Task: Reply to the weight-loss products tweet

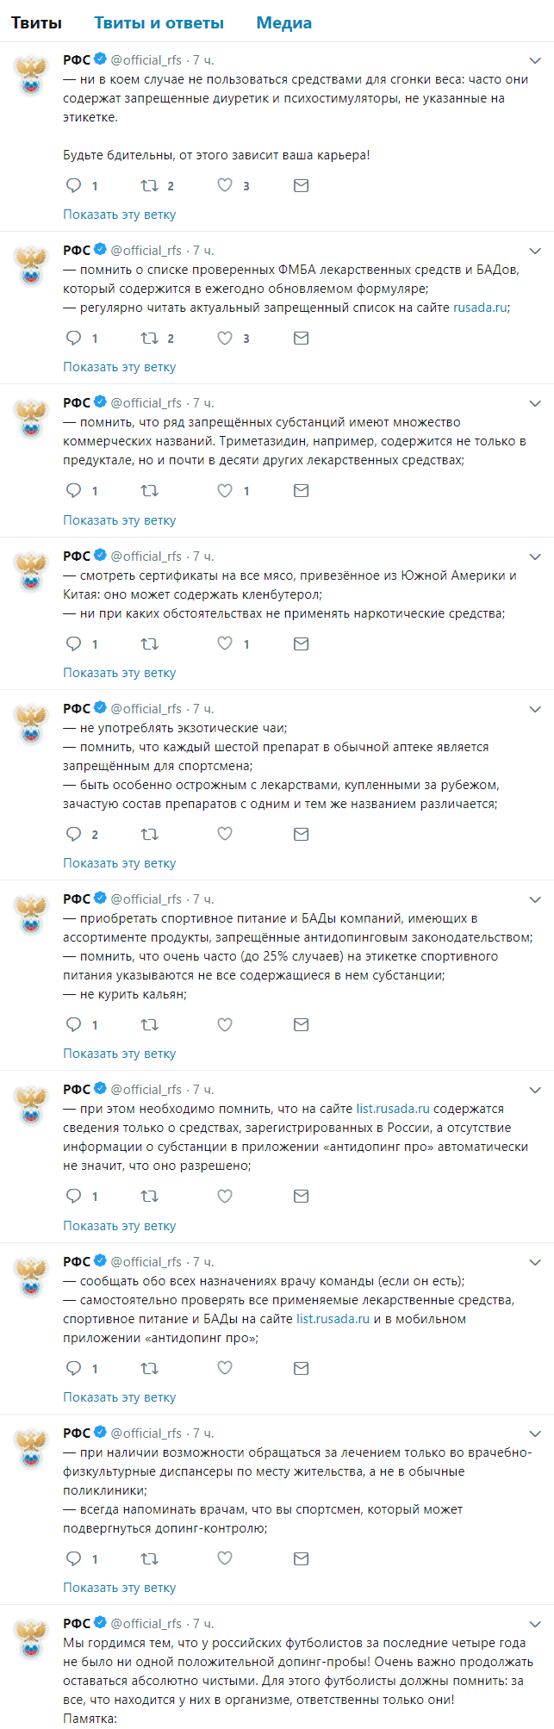Action: (x=74, y=185)
